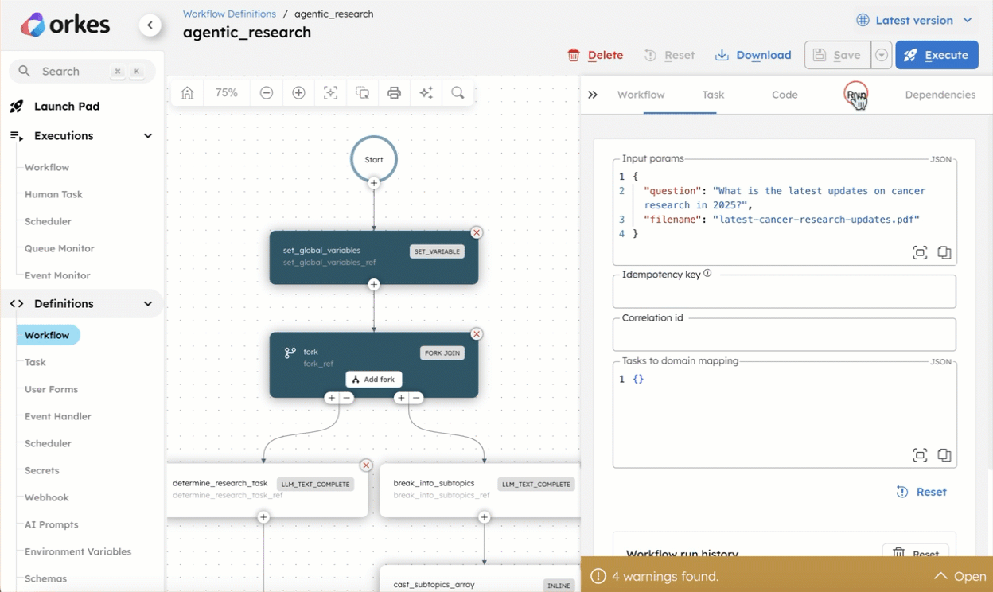The width and height of the screenshot is (993, 592).
Task: Switch to the Task tab
Action: [713, 95]
